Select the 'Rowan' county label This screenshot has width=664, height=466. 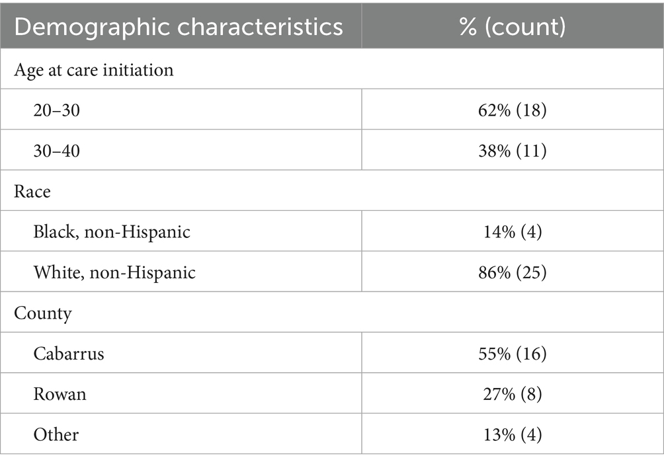click(60, 394)
